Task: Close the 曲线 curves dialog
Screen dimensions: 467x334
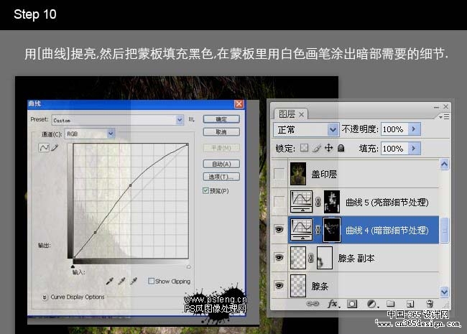Action: click(x=239, y=103)
